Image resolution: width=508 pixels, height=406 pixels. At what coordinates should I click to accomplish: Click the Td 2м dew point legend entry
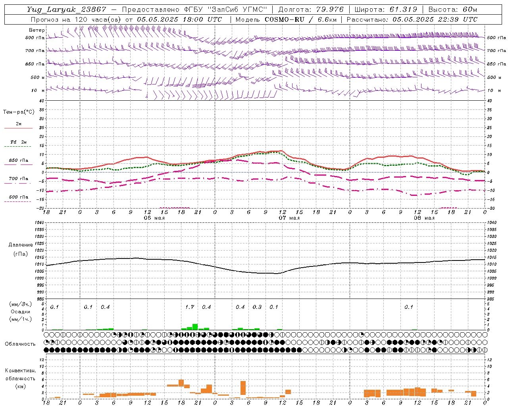coord(19,142)
